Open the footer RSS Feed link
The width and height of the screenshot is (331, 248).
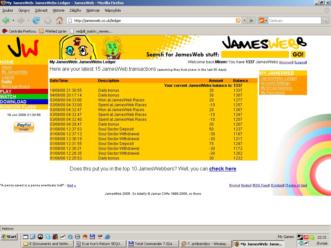click(x=261, y=185)
